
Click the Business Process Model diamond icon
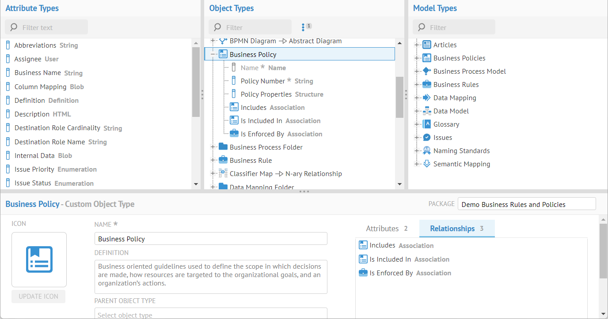(x=427, y=71)
